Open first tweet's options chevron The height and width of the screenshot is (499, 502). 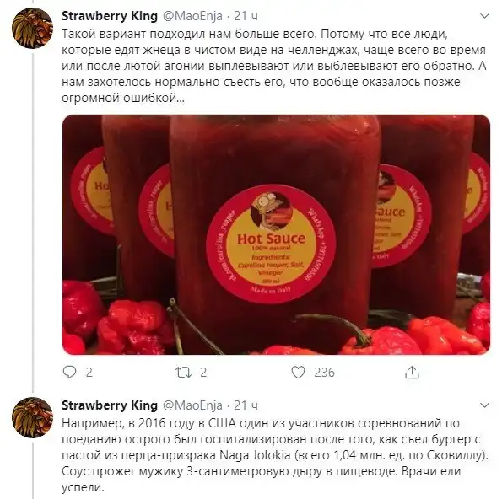tap(485, 16)
